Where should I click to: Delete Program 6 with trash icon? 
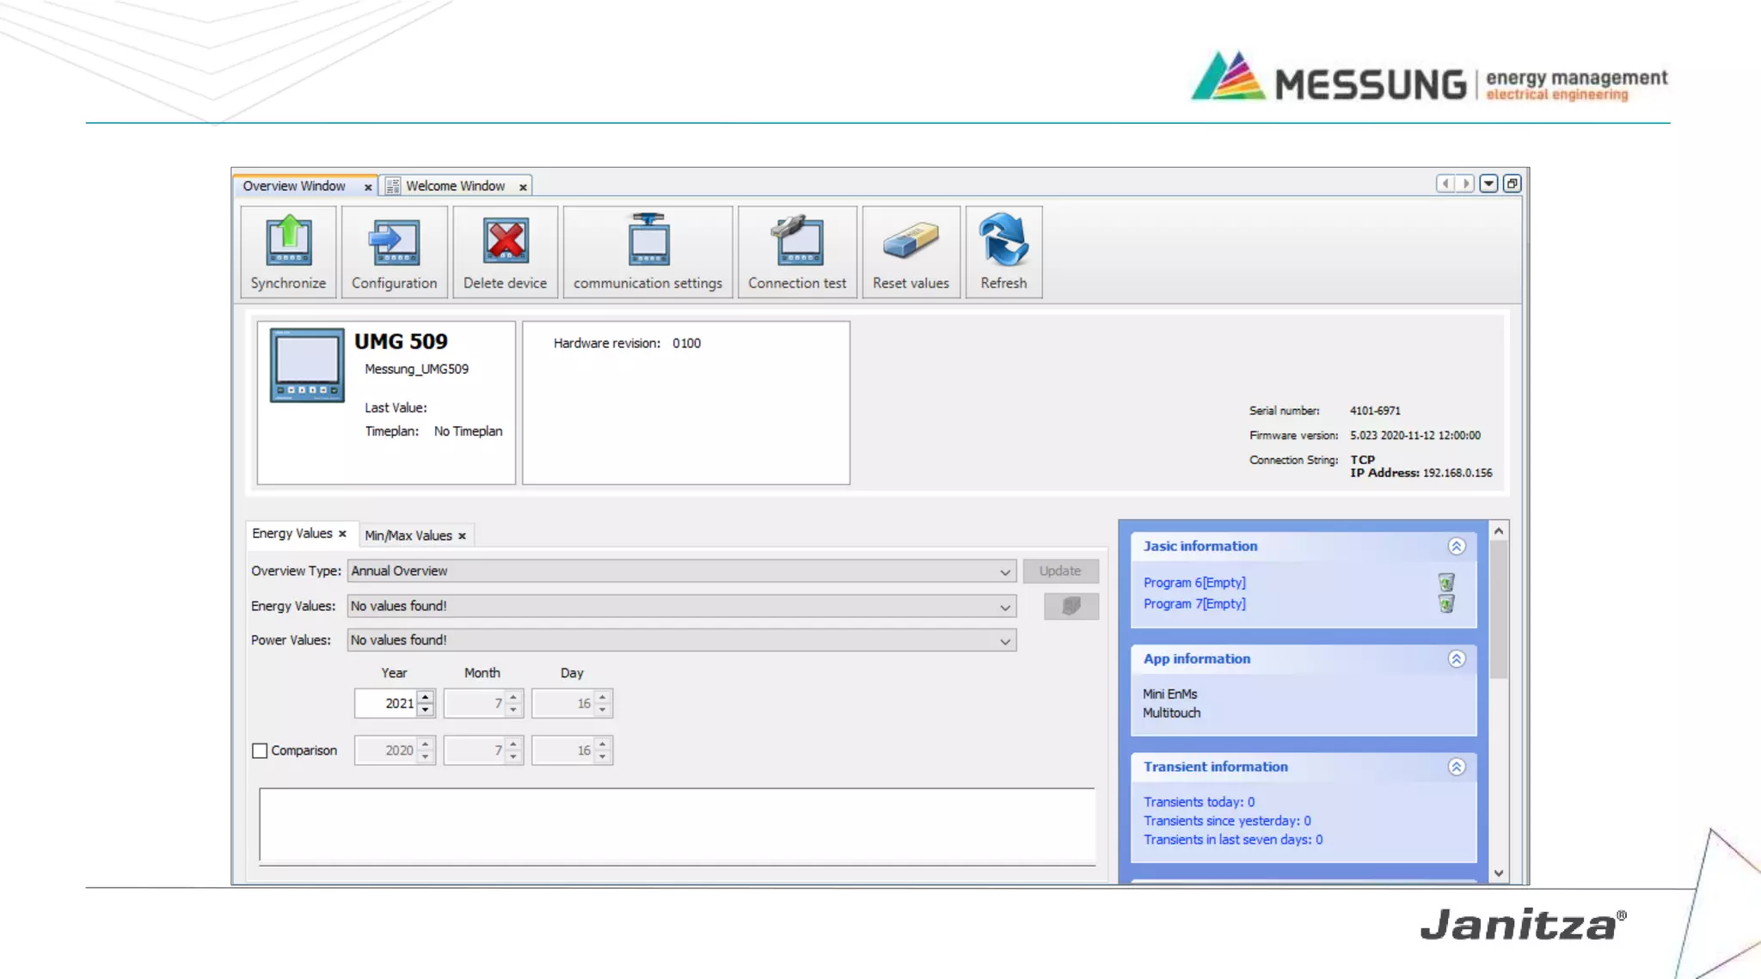pyautogui.click(x=1446, y=582)
